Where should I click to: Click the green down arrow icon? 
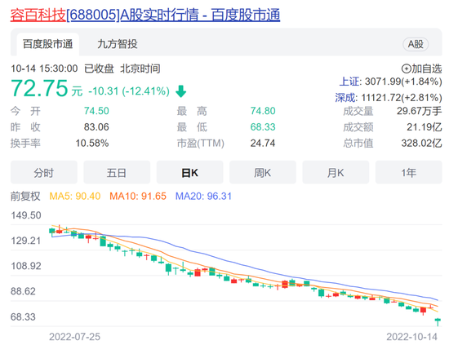(180, 91)
